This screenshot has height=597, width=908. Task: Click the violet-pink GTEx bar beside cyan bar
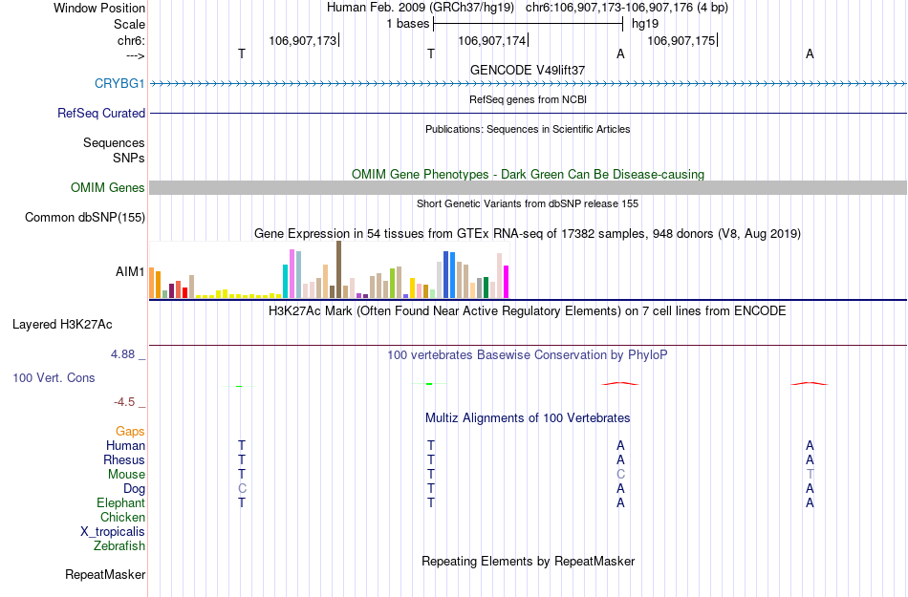[x=292, y=273]
